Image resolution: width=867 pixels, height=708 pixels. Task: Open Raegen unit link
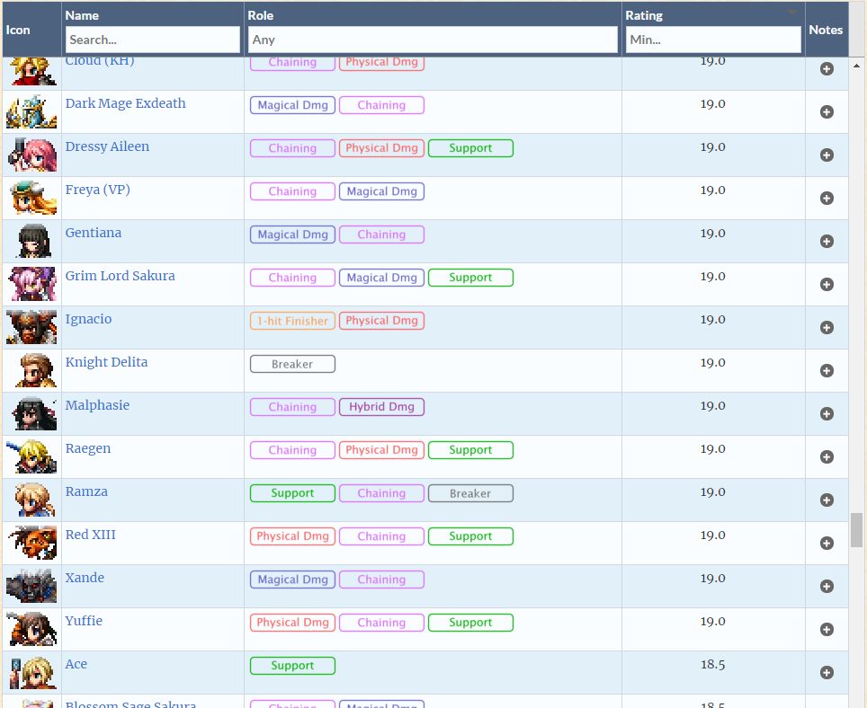[88, 448]
